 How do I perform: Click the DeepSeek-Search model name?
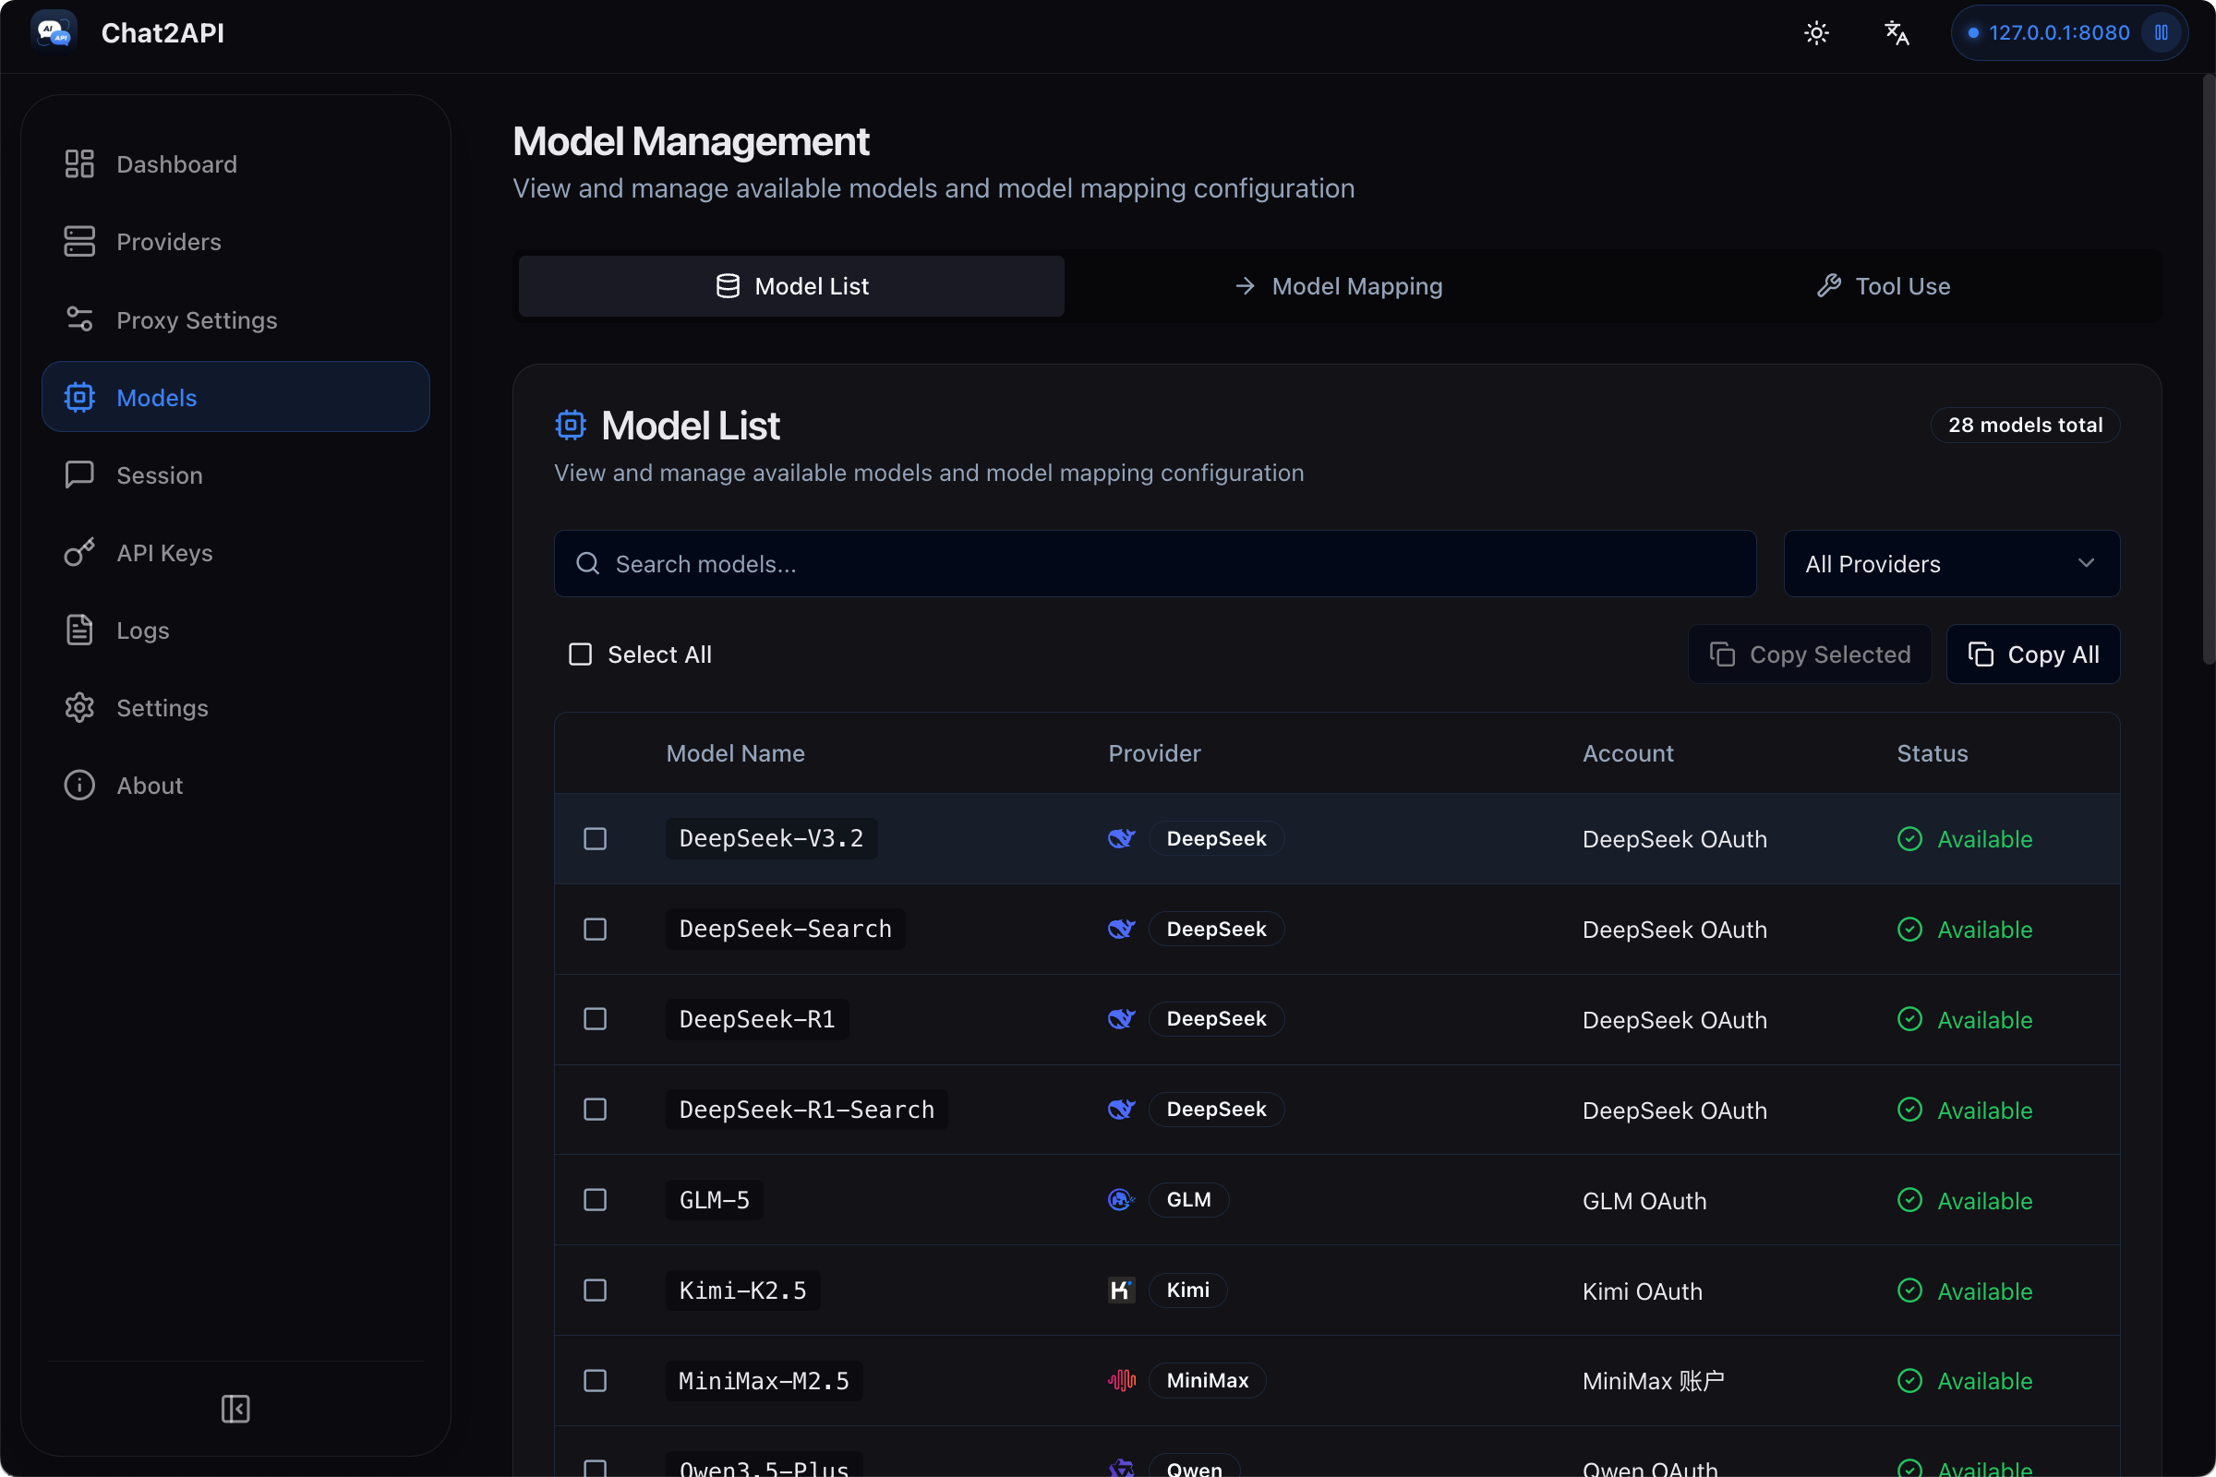pyautogui.click(x=786, y=929)
